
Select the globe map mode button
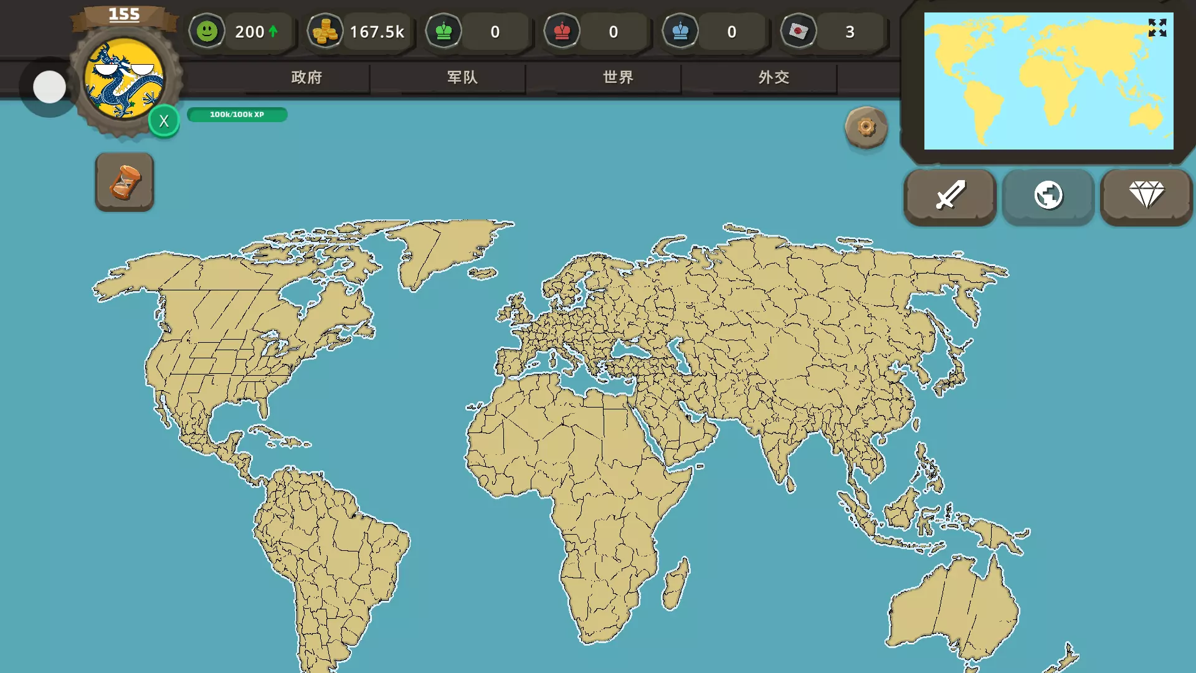(1048, 196)
